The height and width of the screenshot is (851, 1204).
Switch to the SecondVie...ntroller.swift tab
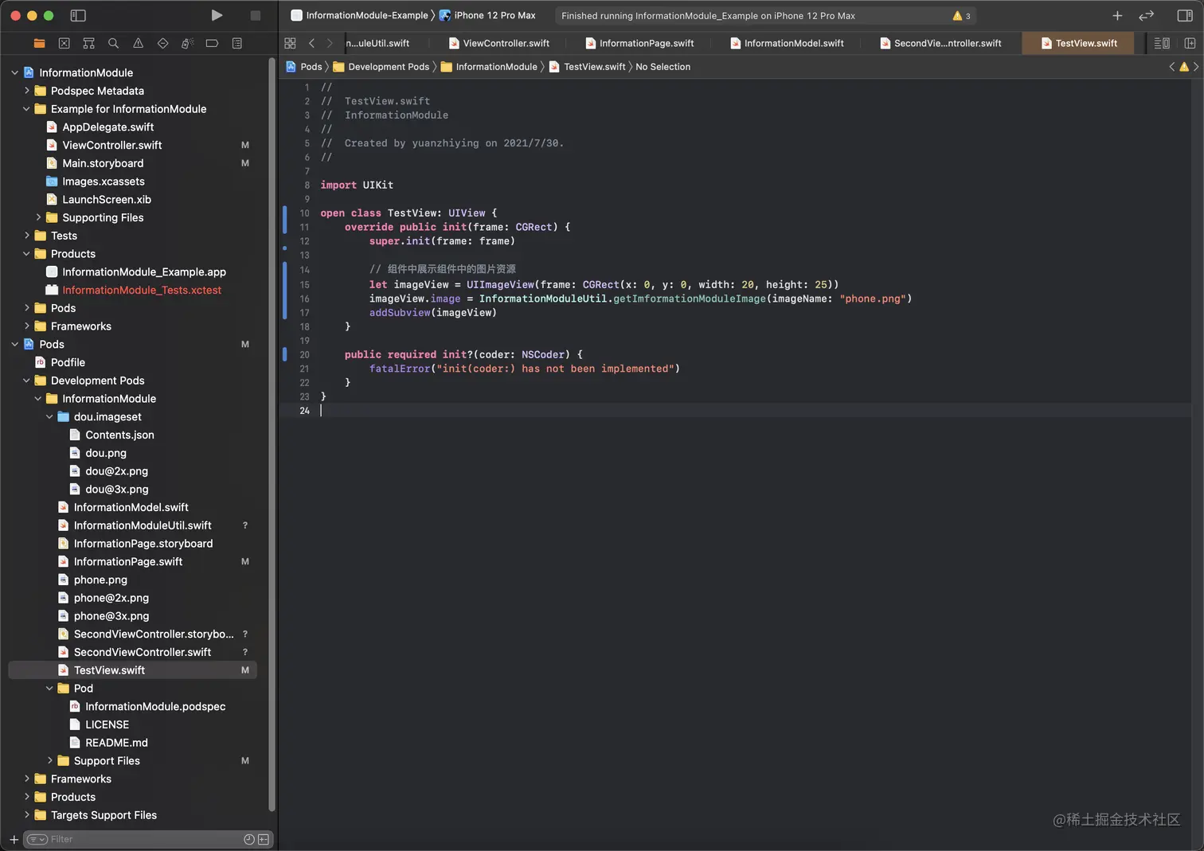(x=940, y=43)
